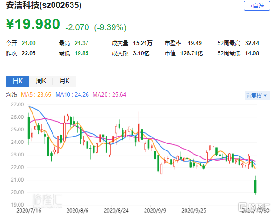Click the 市盈率 value -19.49

tap(194, 43)
